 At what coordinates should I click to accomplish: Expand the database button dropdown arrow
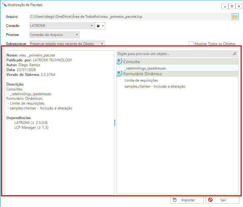coord(103,26)
